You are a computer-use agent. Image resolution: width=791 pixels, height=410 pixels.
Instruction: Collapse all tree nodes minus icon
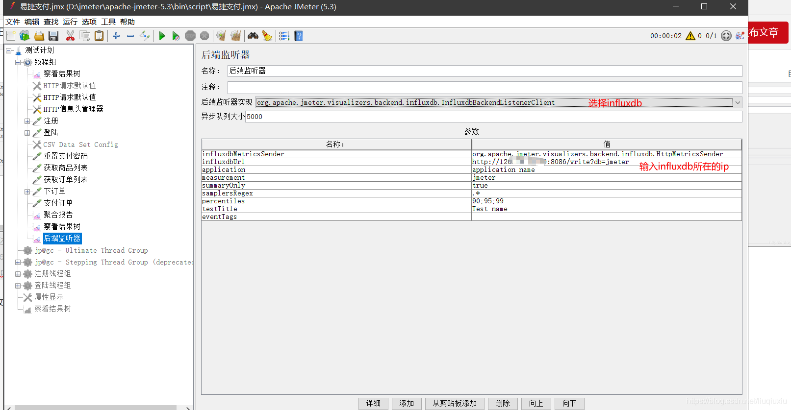pyautogui.click(x=130, y=36)
